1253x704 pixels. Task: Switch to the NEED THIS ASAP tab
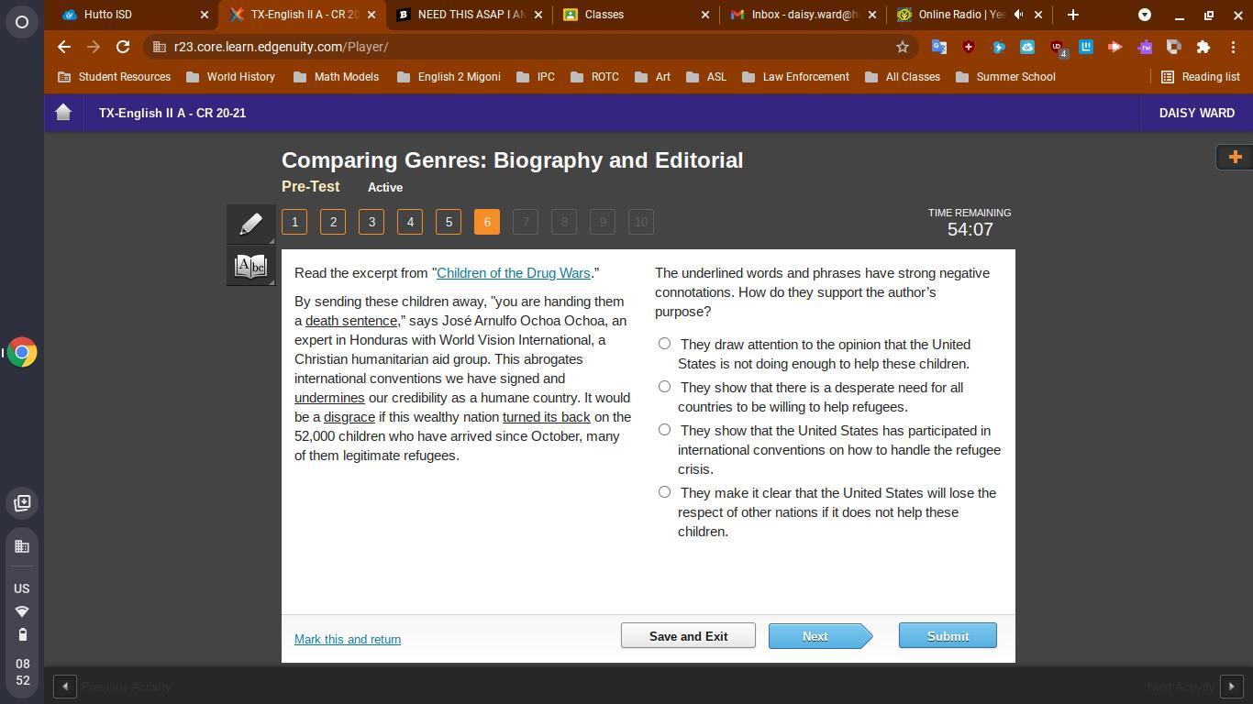(468, 15)
